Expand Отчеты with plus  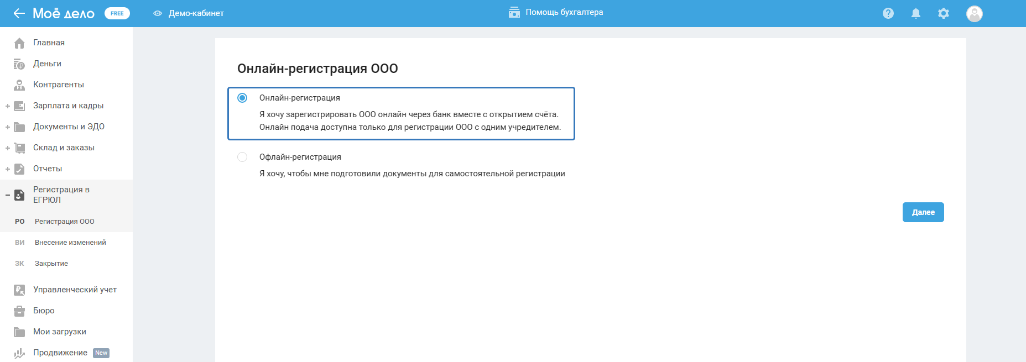pyautogui.click(x=7, y=169)
